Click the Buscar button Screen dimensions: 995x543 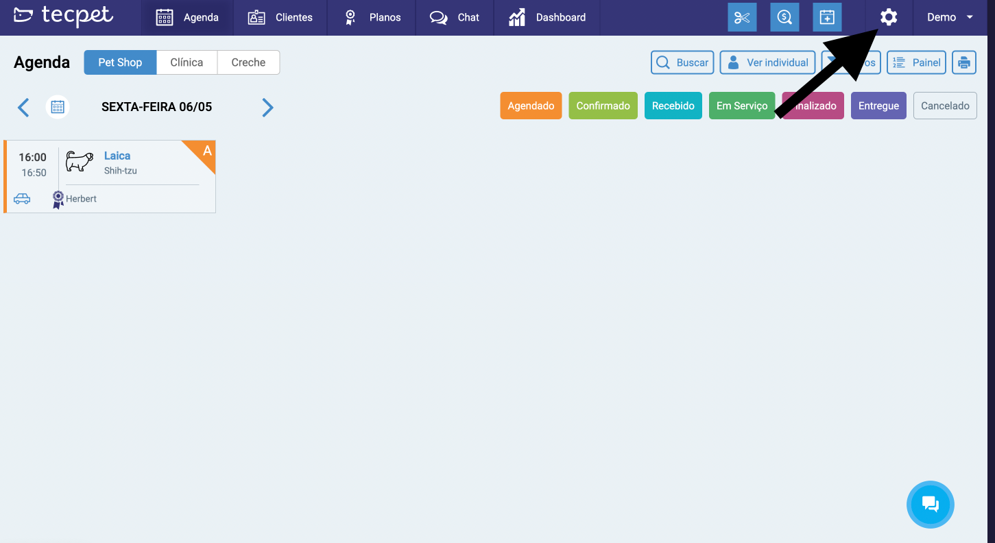(x=682, y=62)
